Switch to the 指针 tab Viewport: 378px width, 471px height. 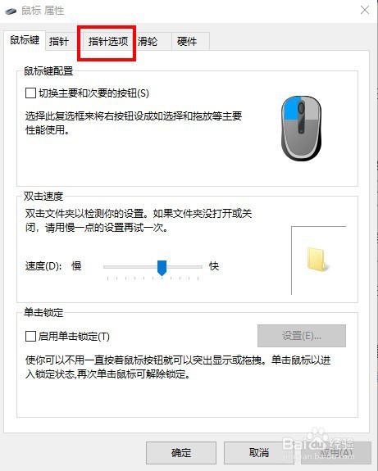tap(59, 42)
